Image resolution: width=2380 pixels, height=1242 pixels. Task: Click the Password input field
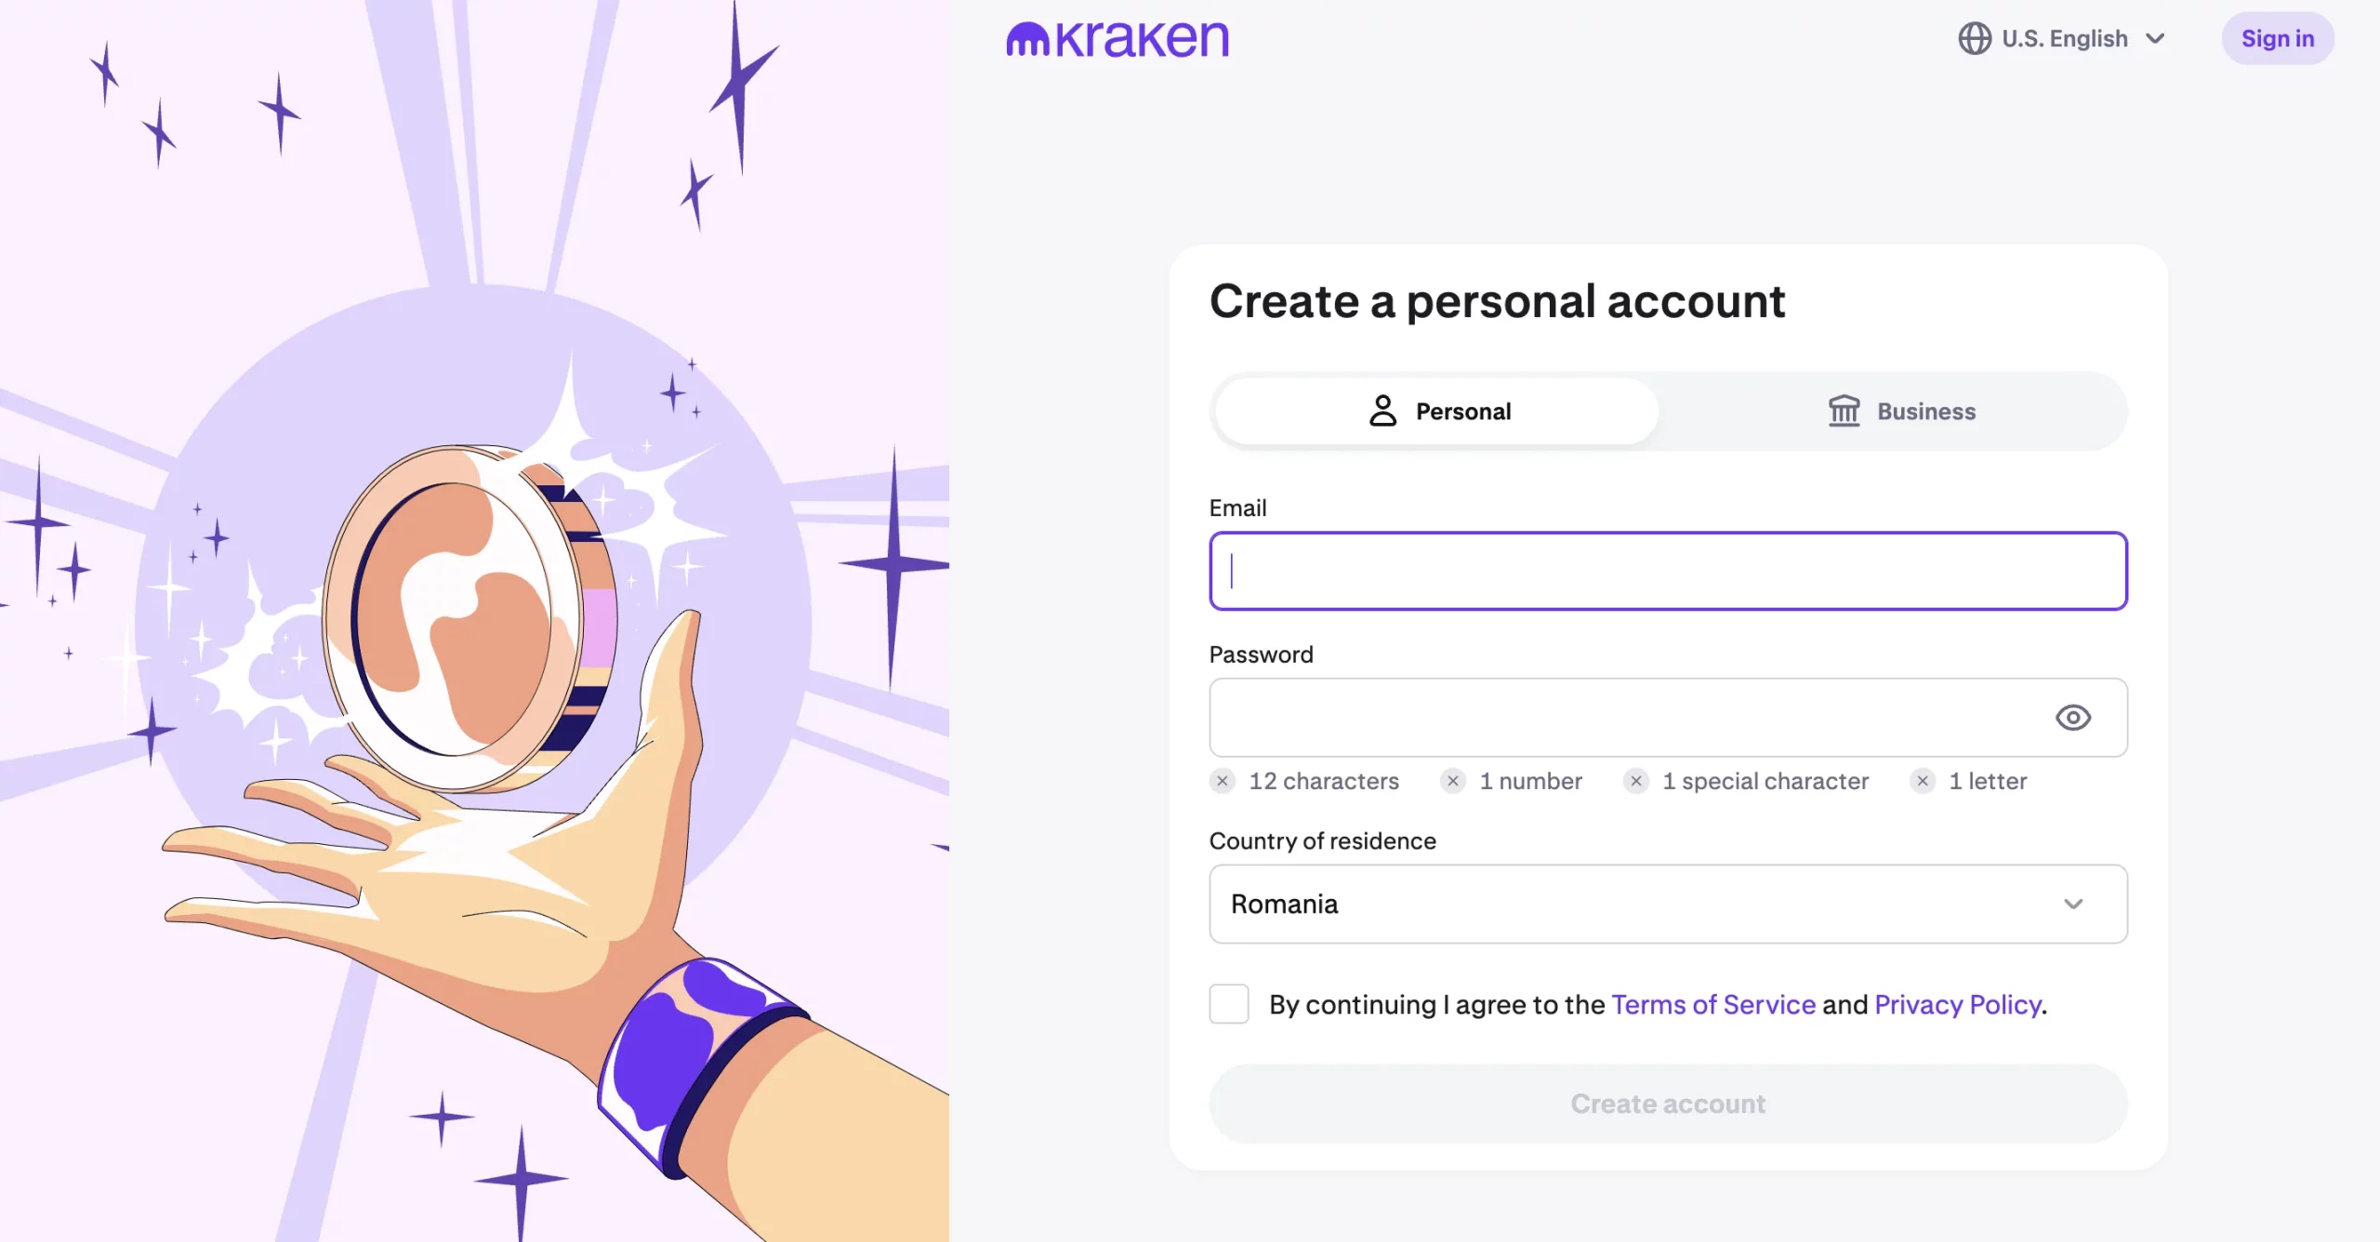click(1669, 718)
